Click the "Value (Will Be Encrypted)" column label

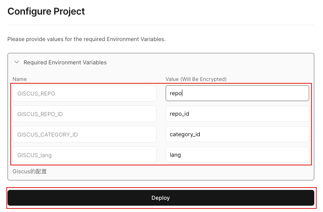click(196, 79)
